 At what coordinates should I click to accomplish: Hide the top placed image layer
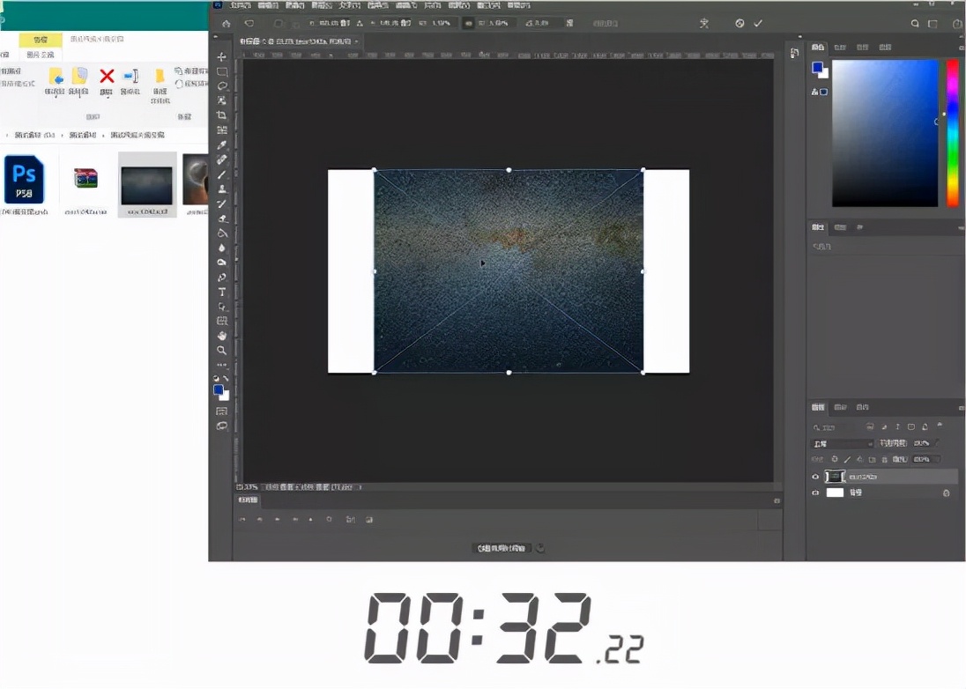[x=815, y=477]
